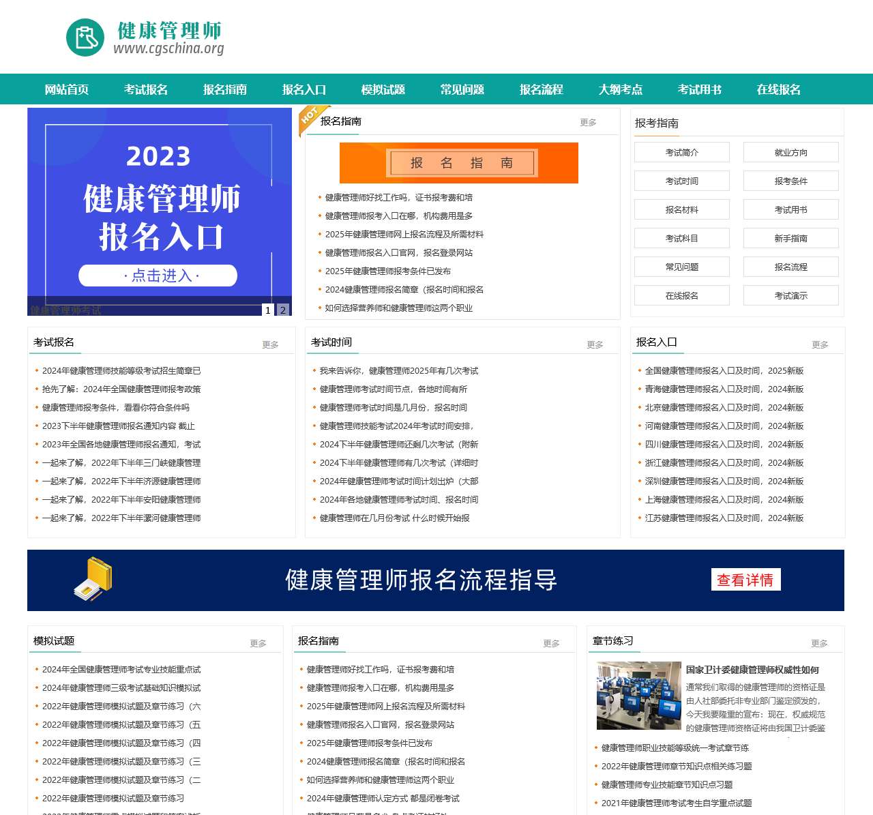This screenshot has height=815, width=873.
Task: Open the link 全国健康管理师报名入口及时间，2025新版
Action: (x=724, y=371)
